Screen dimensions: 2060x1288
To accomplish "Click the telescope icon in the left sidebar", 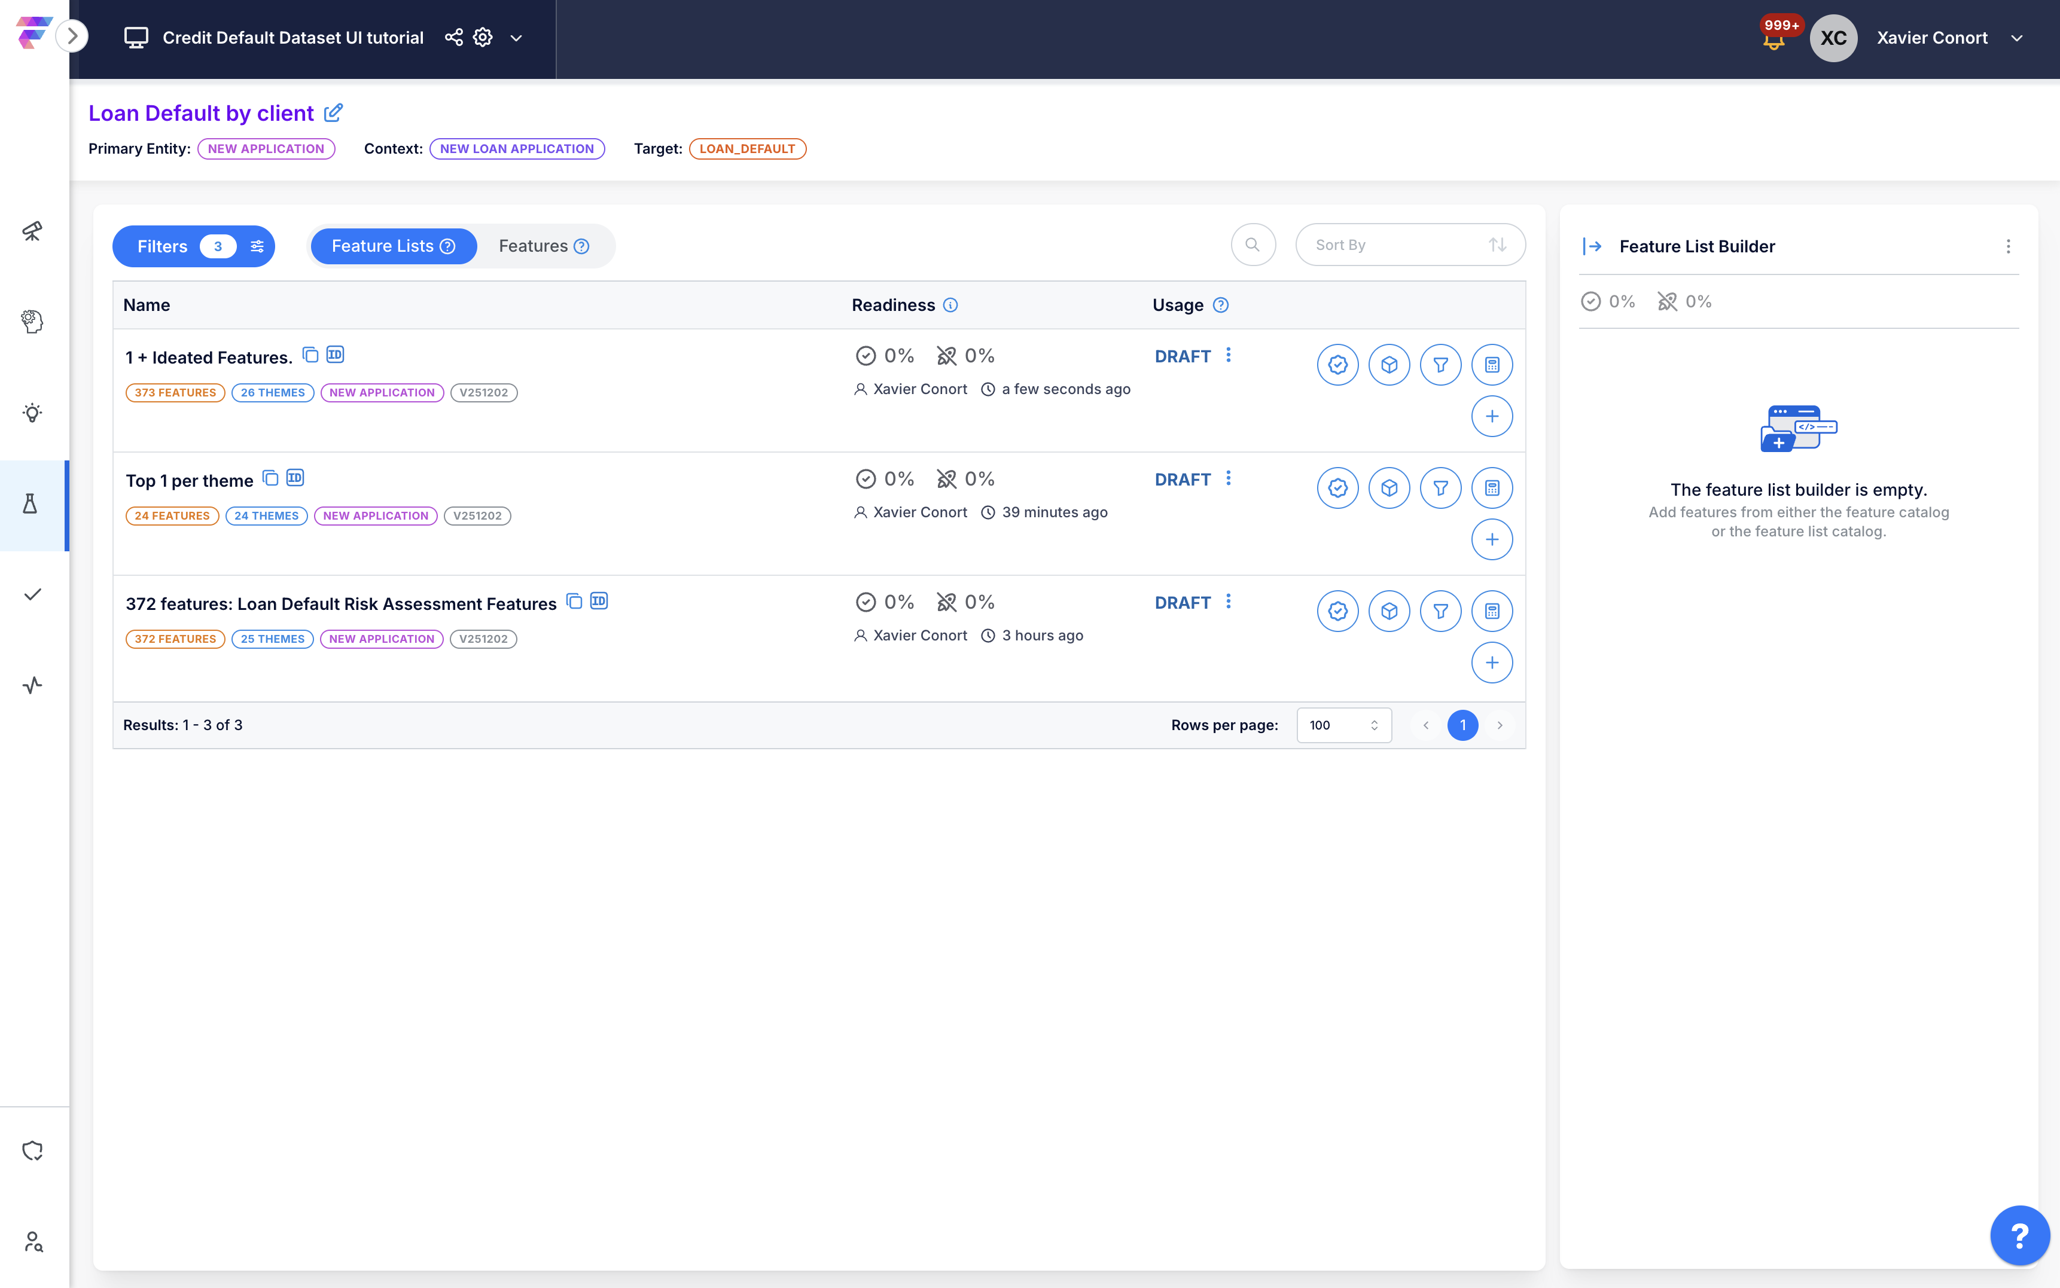I will coord(32,231).
